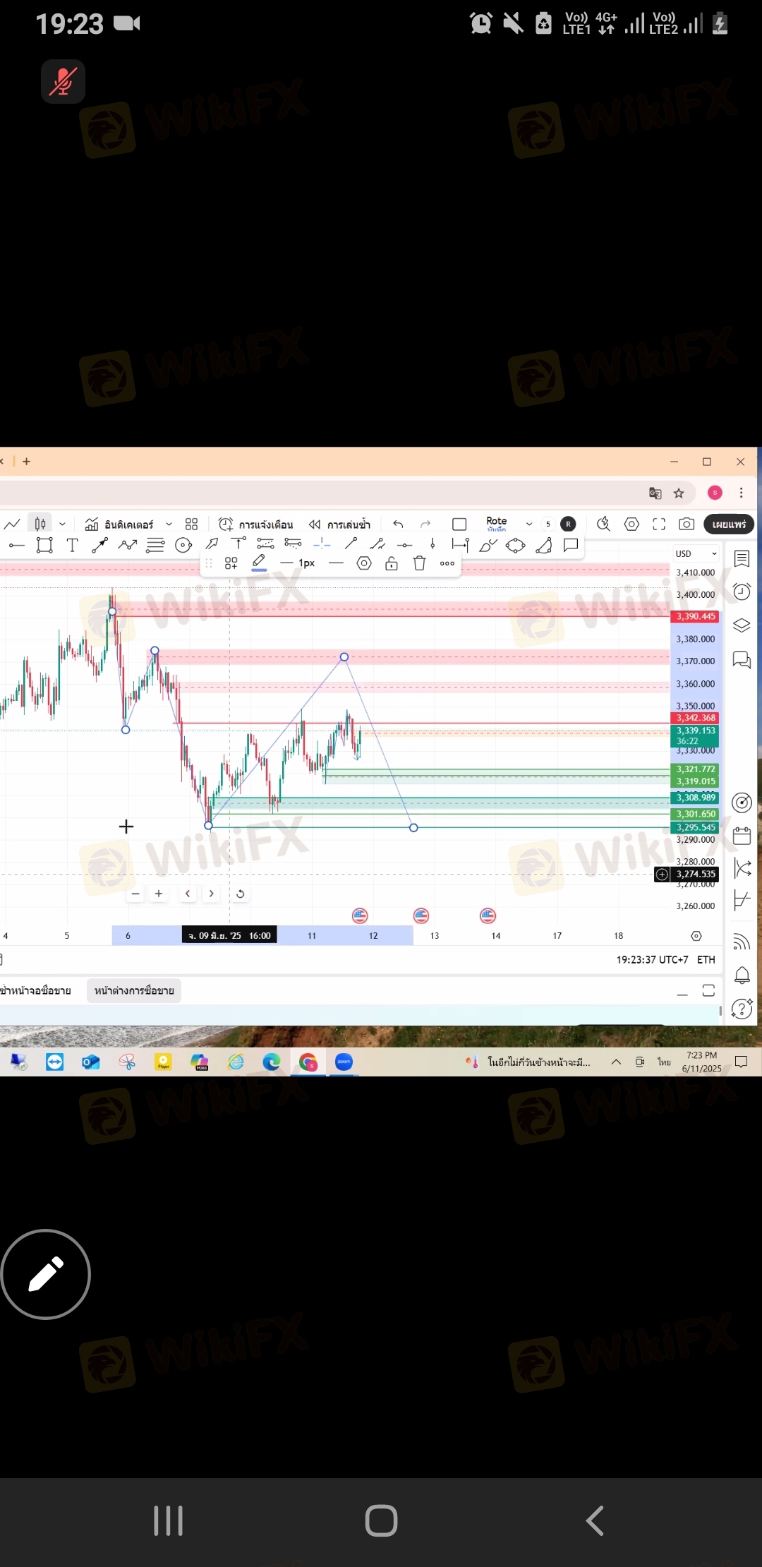Select the polyline path tool
This screenshot has height=1567, width=762.
(x=128, y=544)
